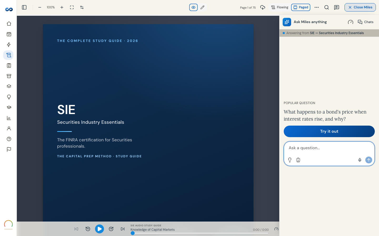Open the calendar check icon in sidebar

pos(9,34)
